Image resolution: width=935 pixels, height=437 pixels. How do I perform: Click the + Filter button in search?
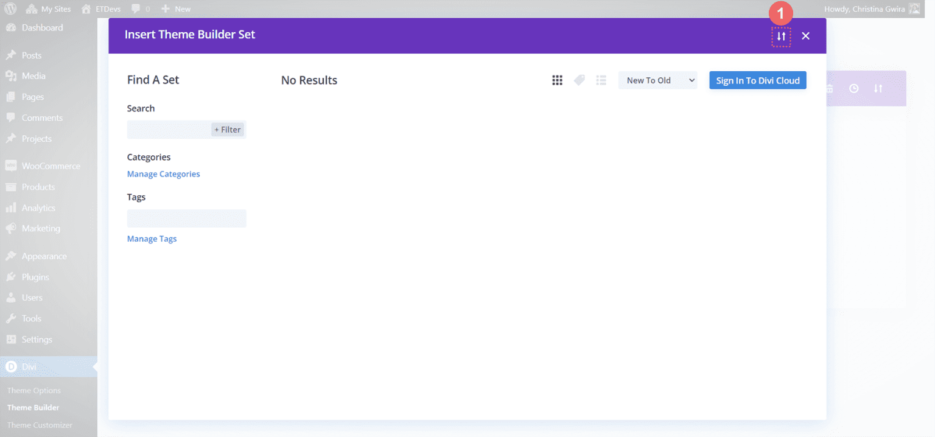(228, 130)
